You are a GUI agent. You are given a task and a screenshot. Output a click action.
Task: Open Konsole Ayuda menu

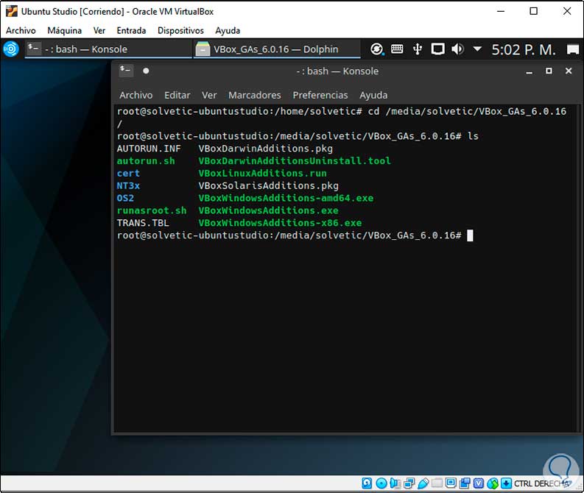[373, 95]
